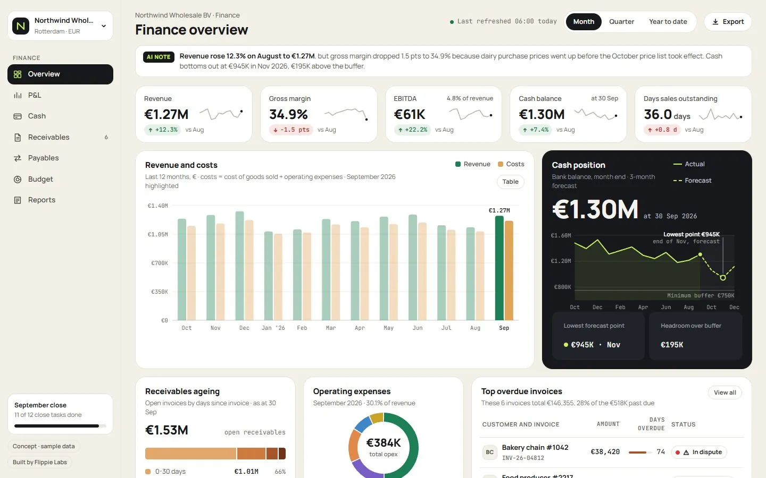Click the Export button
The width and height of the screenshot is (766, 478).
[x=728, y=22]
